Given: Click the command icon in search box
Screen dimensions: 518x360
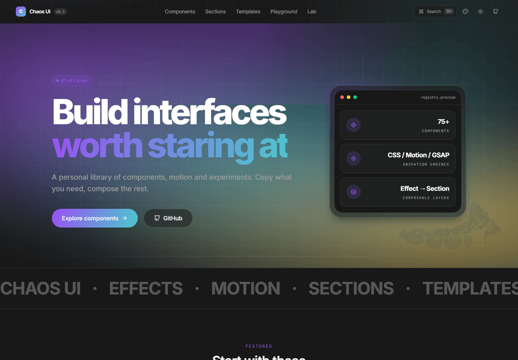Looking at the screenshot, I should click(421, 12).
